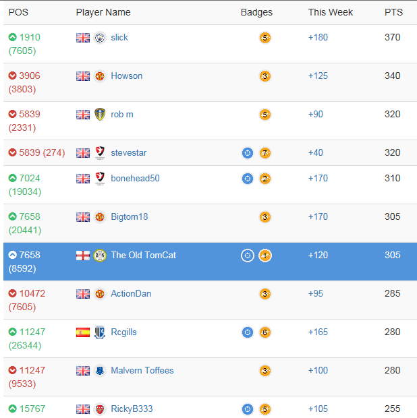The image size is (417, 418).
Task: Click the red down arrow beside 10472
Action: point(12,293)
